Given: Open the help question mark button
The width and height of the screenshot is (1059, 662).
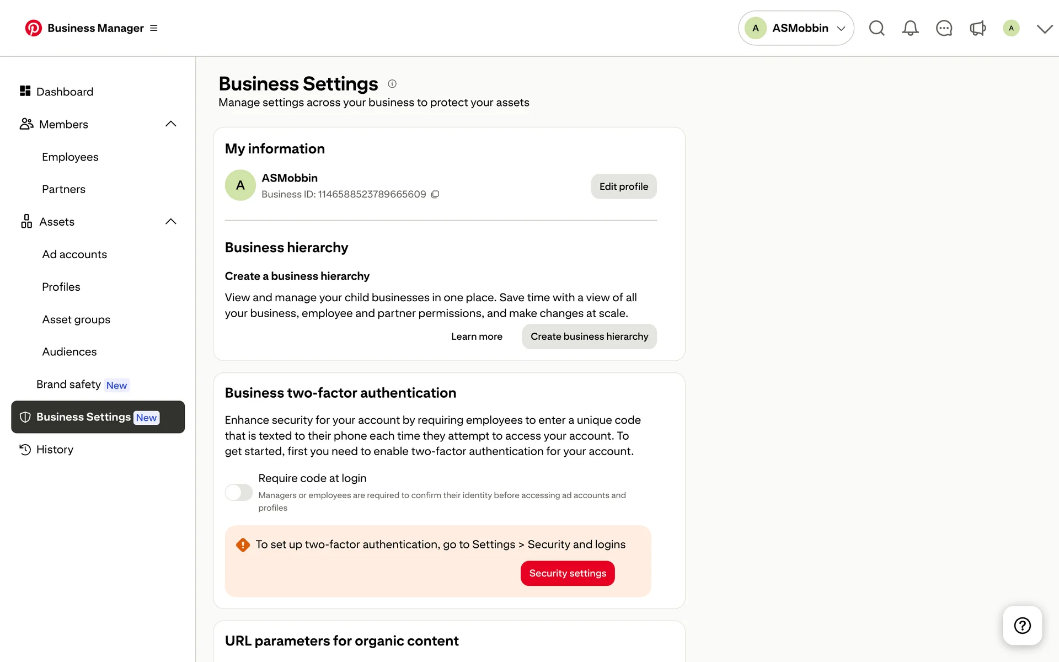Looking at the screenshot, I should tap(1022, 625).
